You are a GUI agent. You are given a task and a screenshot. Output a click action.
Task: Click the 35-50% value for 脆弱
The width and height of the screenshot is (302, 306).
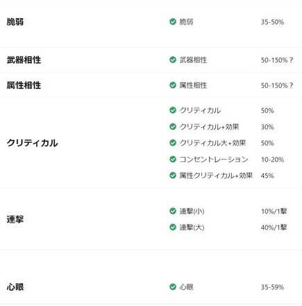pos(272,22)
